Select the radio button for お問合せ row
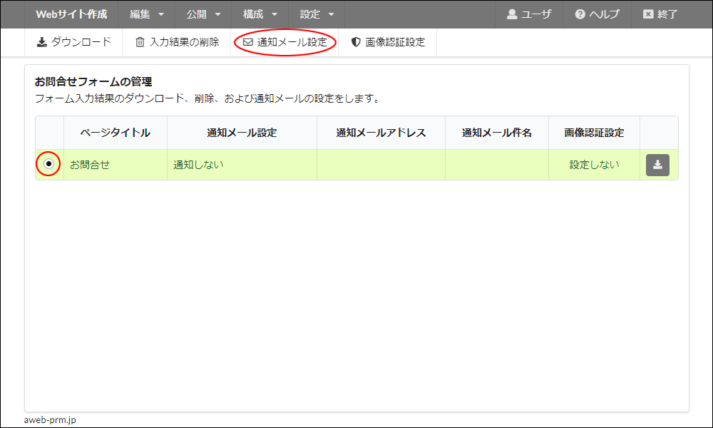This screenshot has height=428, width=713. (48, 164)
